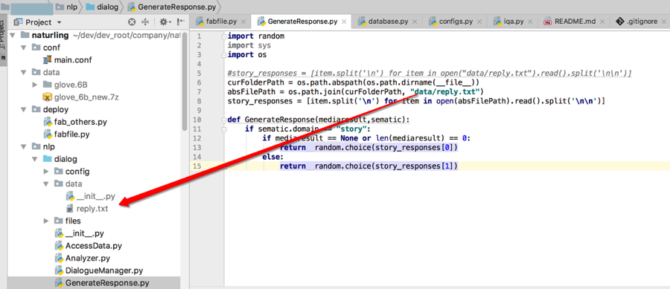This screenshot has width=670, height=289.
Task: Click the conf folder icon
Action: [36, 48]
